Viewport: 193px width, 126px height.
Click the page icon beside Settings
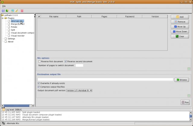coord(6,39)
